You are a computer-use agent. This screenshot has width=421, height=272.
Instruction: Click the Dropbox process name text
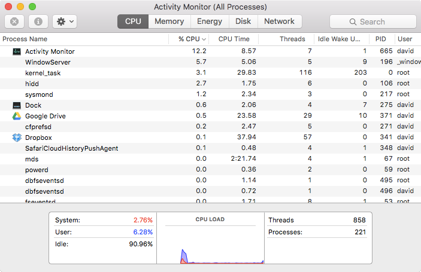[38, 137]
